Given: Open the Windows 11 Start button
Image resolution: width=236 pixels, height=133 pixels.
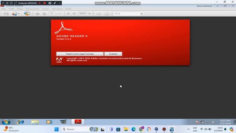Looking at the screenshot, I should click(56, 129).
